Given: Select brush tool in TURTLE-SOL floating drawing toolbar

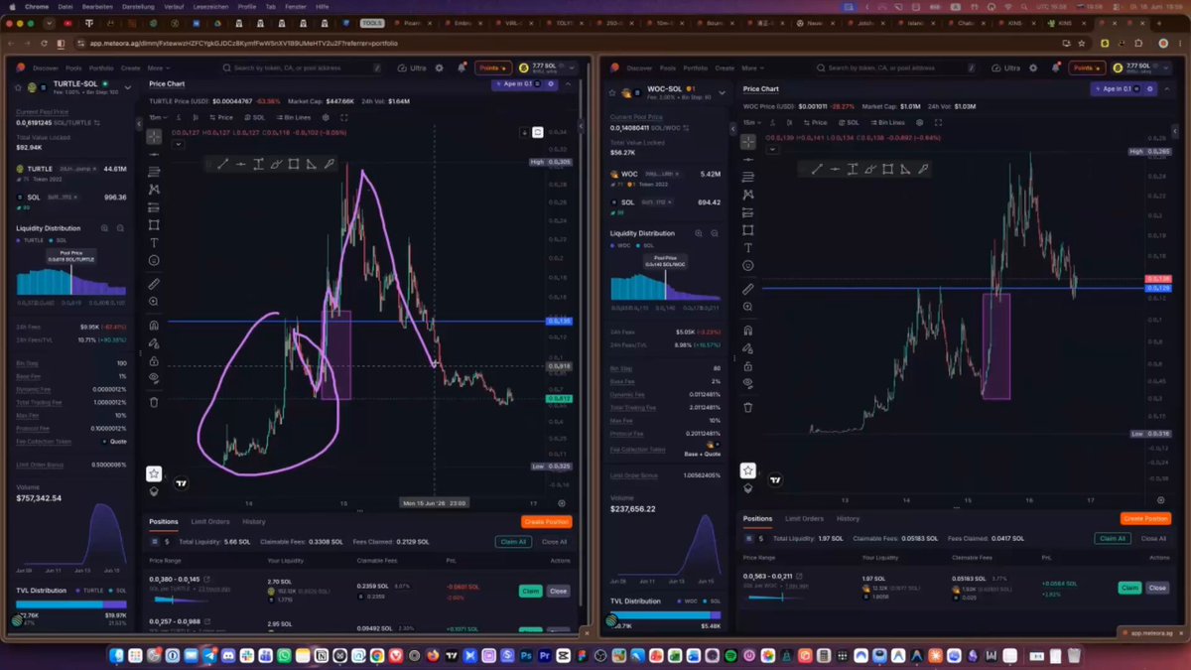Looking at the screenshot, I should pyautogui.click(x=276, y=165).
